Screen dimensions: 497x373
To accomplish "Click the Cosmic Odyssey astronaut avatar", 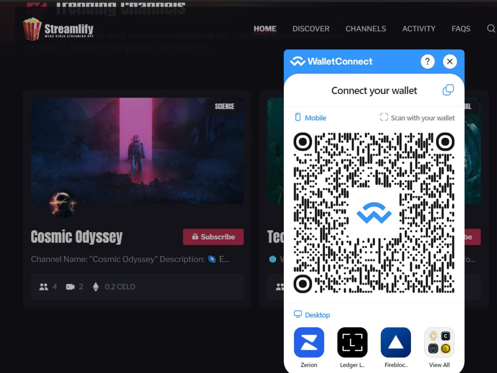I will (x=63, y=204).
